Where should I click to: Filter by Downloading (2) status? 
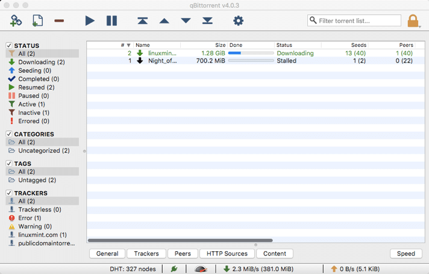point(42,62)
